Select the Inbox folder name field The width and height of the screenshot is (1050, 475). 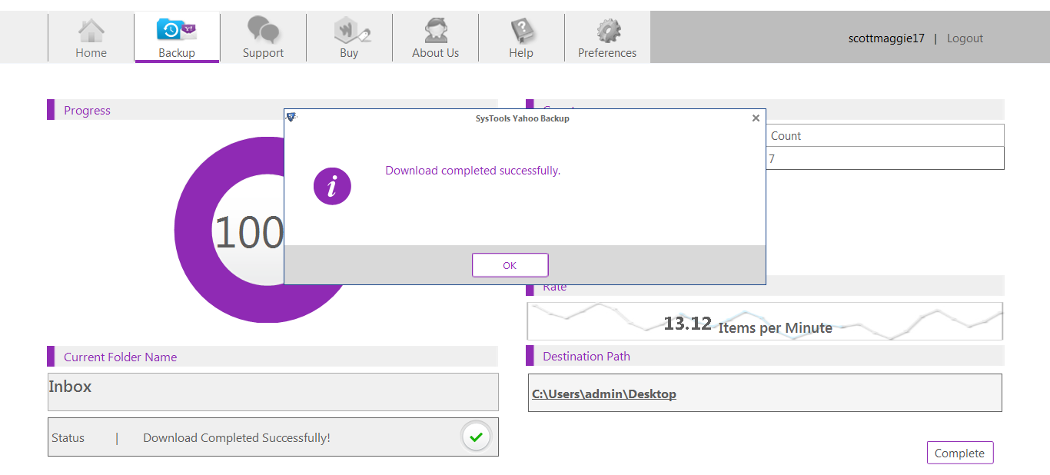(x=273, y=392)
